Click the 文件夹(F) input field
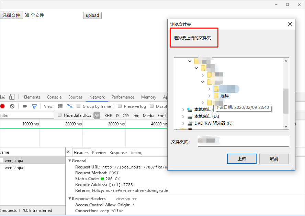 243,141
